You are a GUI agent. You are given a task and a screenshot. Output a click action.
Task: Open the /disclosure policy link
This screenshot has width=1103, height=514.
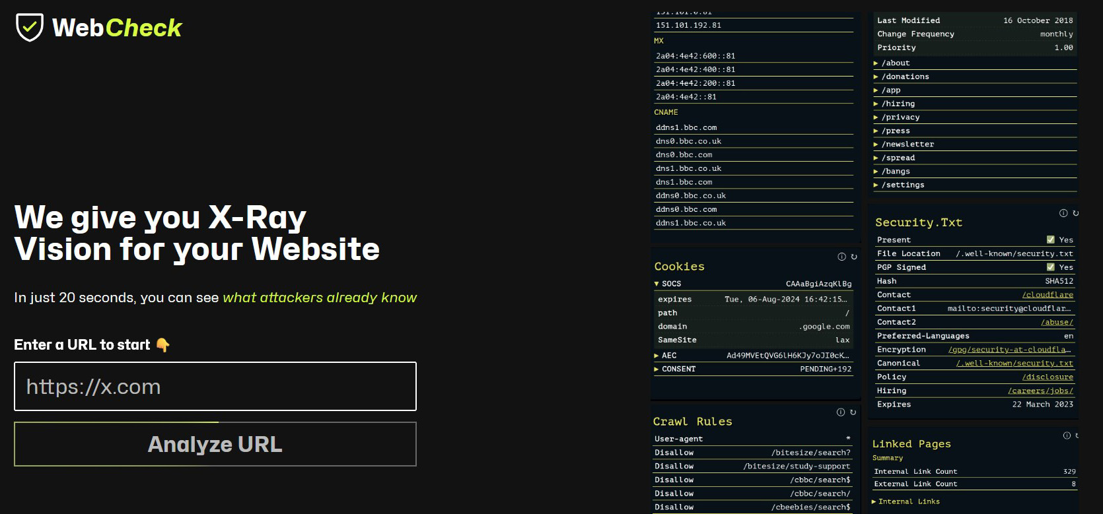tap(1048, 377)
